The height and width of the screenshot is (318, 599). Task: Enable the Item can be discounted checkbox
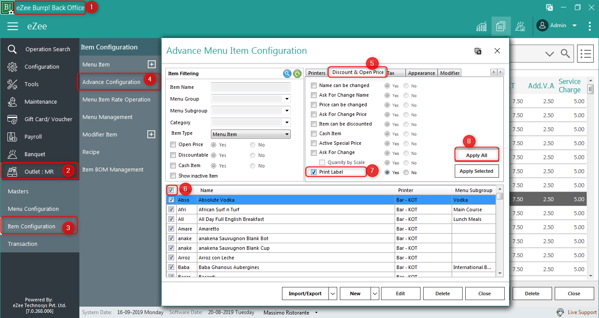(x=314, y=124)
